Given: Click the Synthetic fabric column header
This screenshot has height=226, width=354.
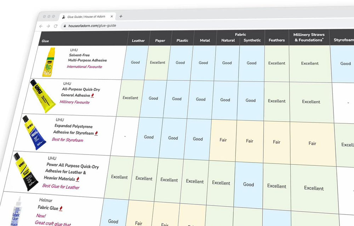Looking at the screenshot, I should pos(252,40).
